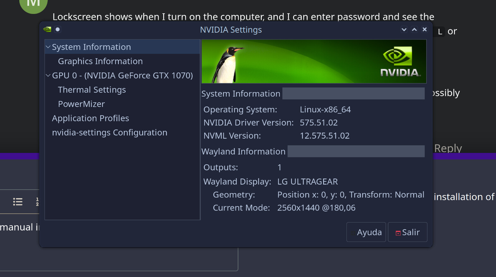The height and width of the screenshot is (277, 496).
Task: Click the NVIDIA logo in the banner
Action: coord(400,62)
